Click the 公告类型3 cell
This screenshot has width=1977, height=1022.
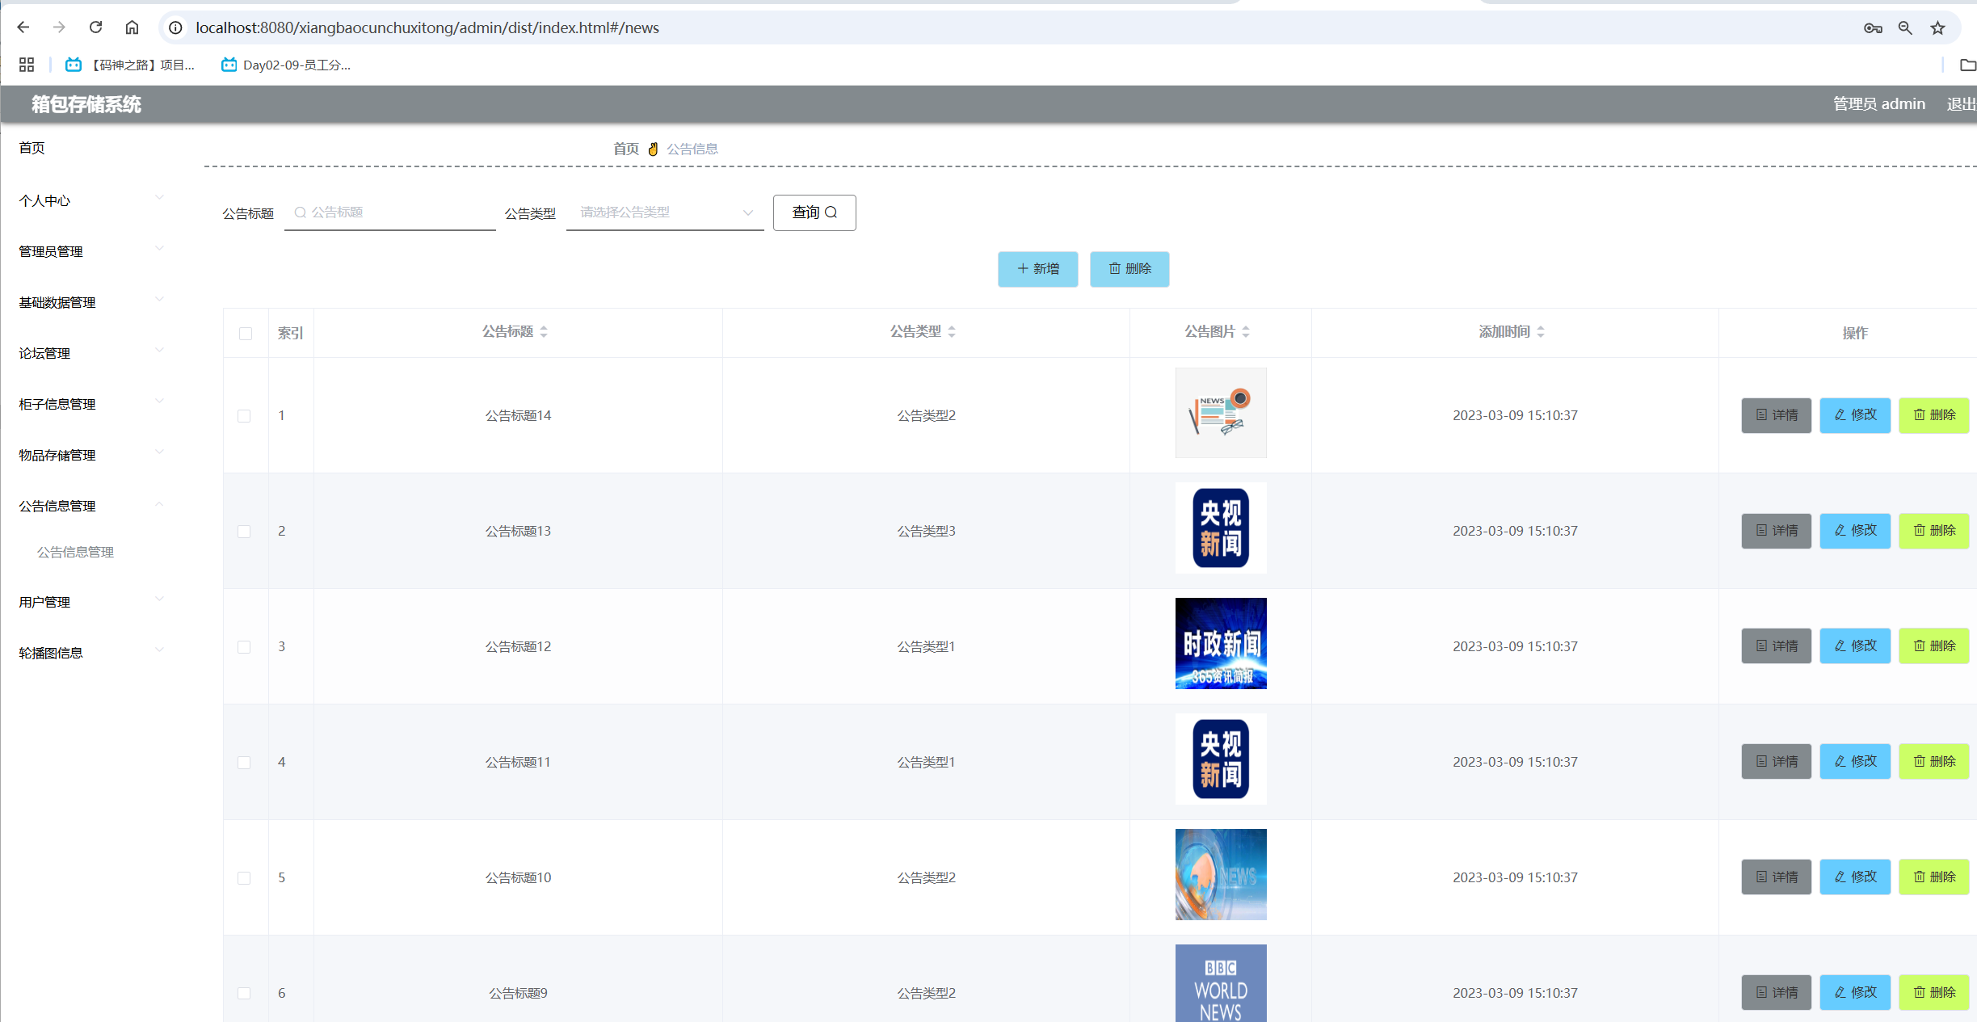pos(926,531)
